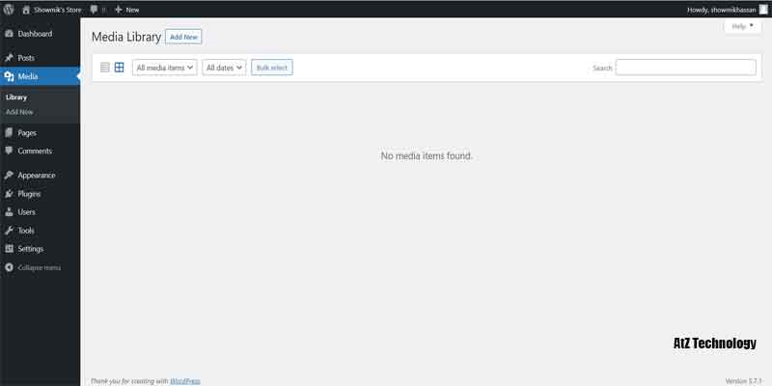
Task: Click inside the media Search field
Action: click(x=685, y=68)
